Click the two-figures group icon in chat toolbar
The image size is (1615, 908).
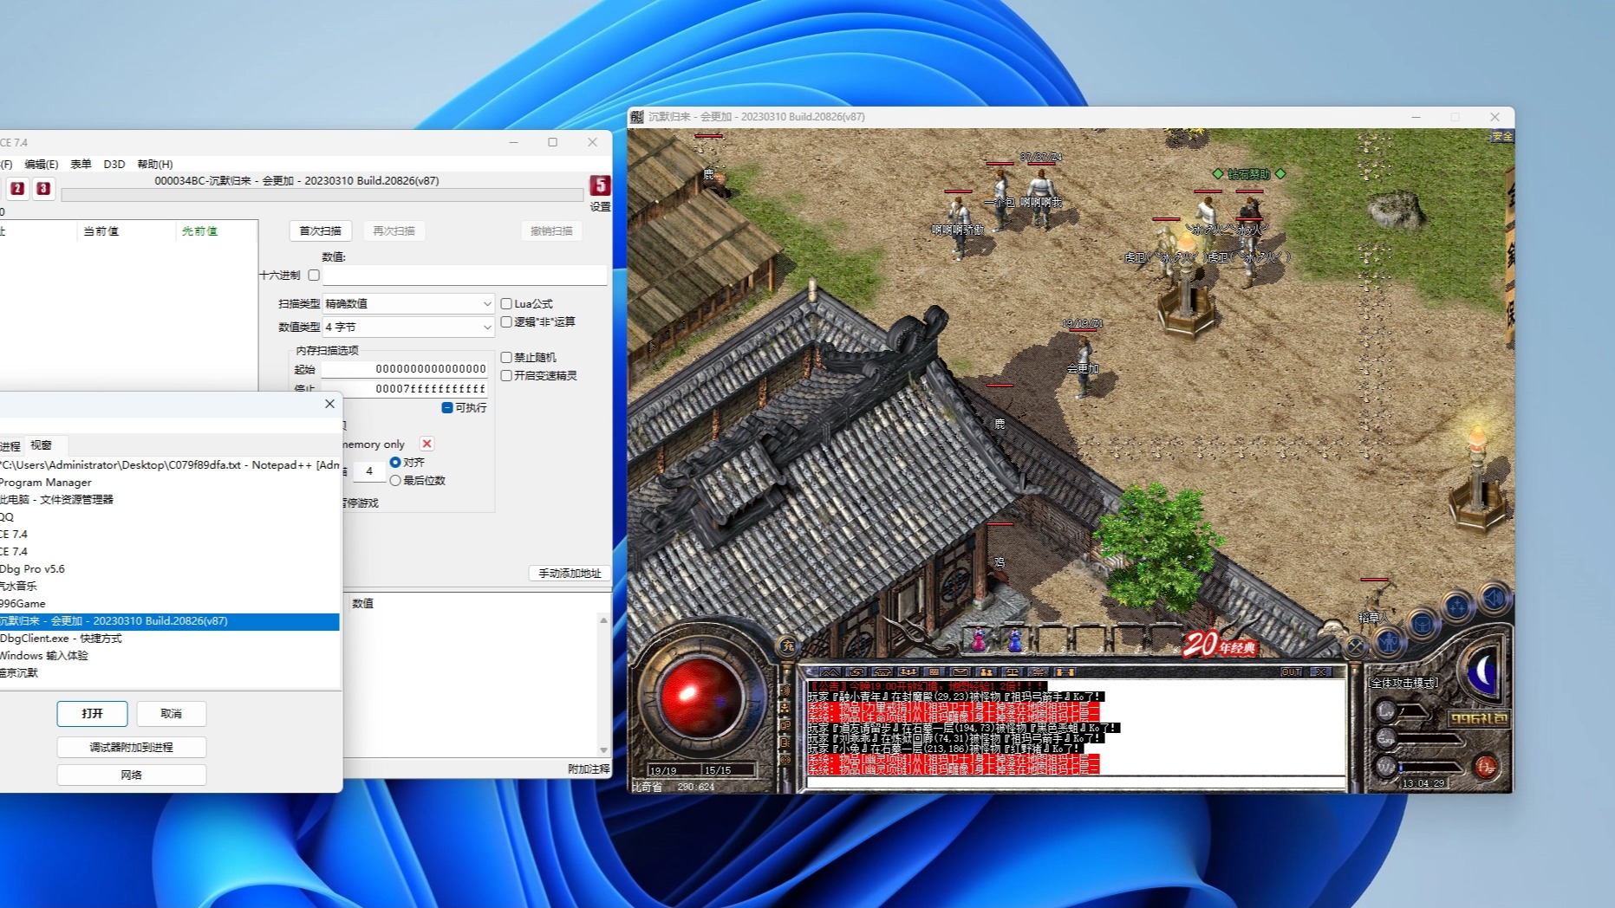point(987,672)
